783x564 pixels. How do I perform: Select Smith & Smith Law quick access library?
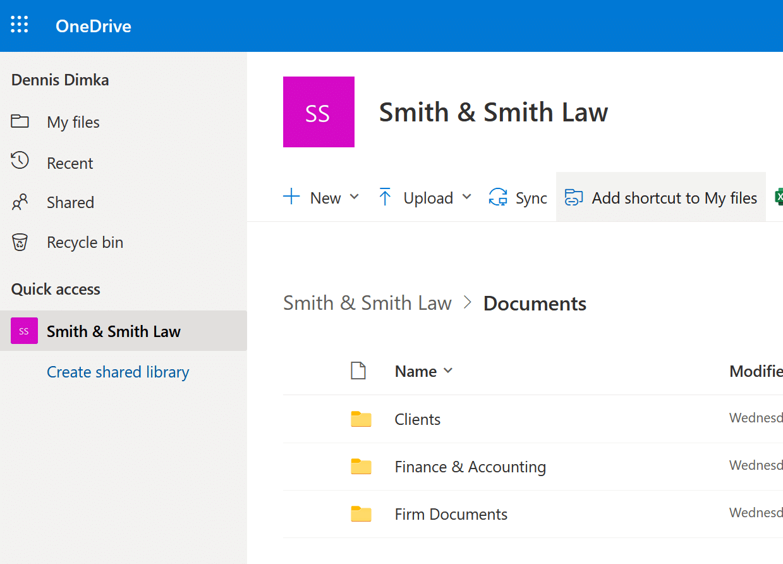pos(123,331)
